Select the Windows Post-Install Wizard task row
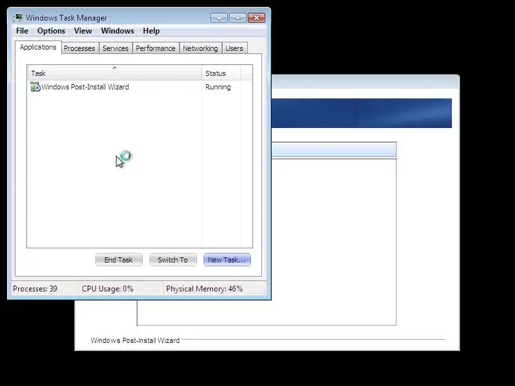Viewport: 515px width, 386px height. point(140,87)
